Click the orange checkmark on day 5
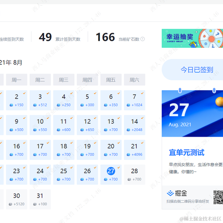 point(95,93)
